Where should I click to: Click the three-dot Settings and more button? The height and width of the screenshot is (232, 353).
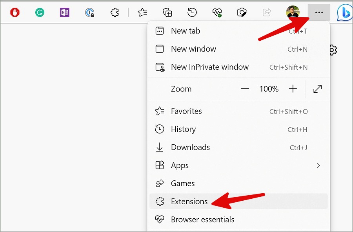319,13
